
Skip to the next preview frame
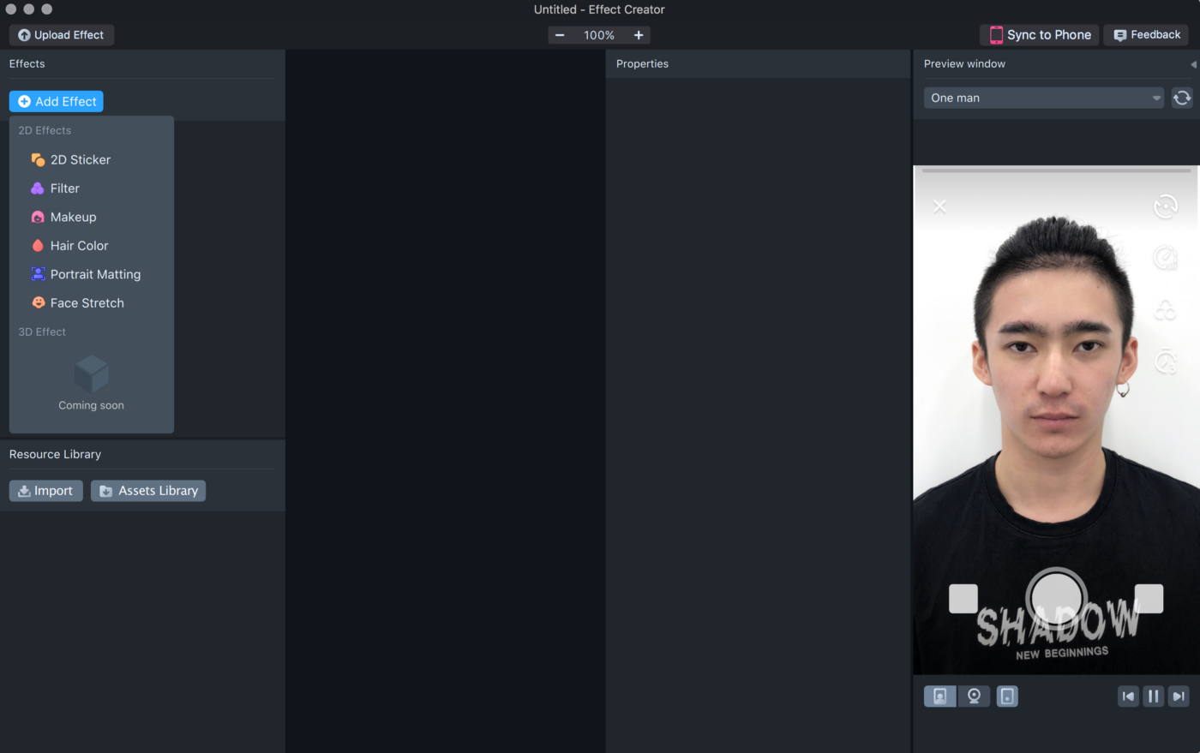tap(1179, 696)
